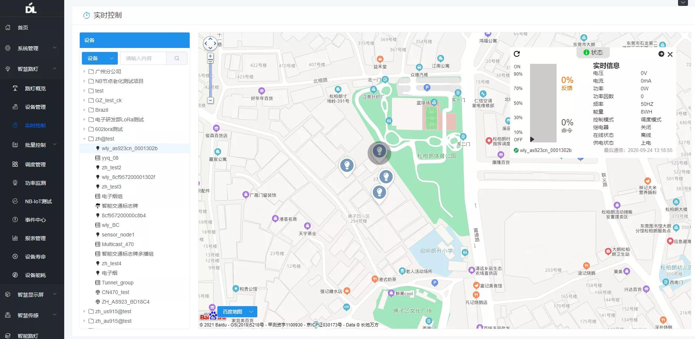Click the selected grey lamp marker on map

pos(379,152)
